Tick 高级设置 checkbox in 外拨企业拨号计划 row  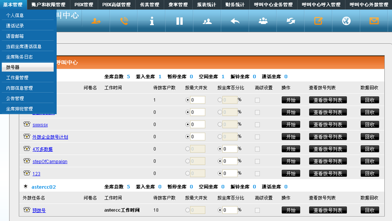point(257,137)
